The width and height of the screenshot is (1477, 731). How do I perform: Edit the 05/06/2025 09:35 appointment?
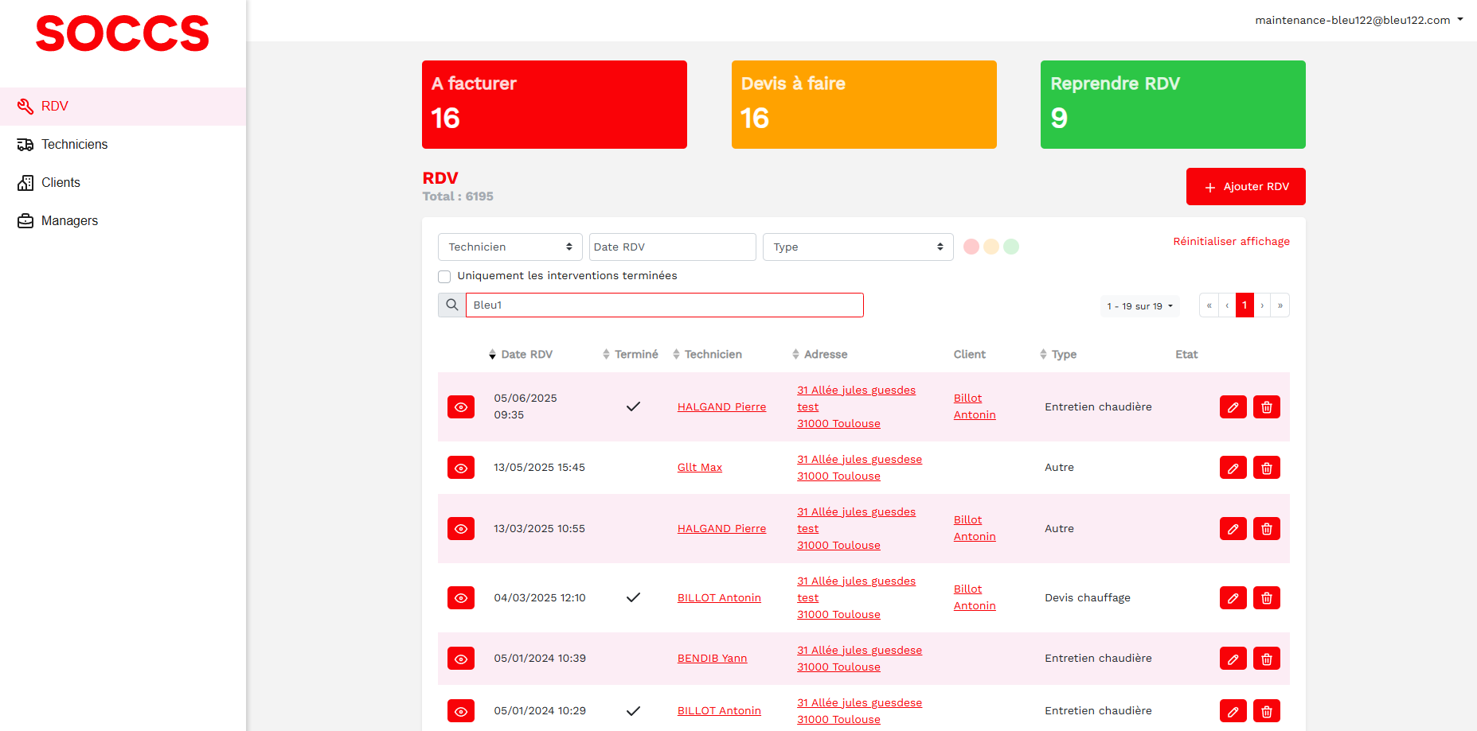1233,407
